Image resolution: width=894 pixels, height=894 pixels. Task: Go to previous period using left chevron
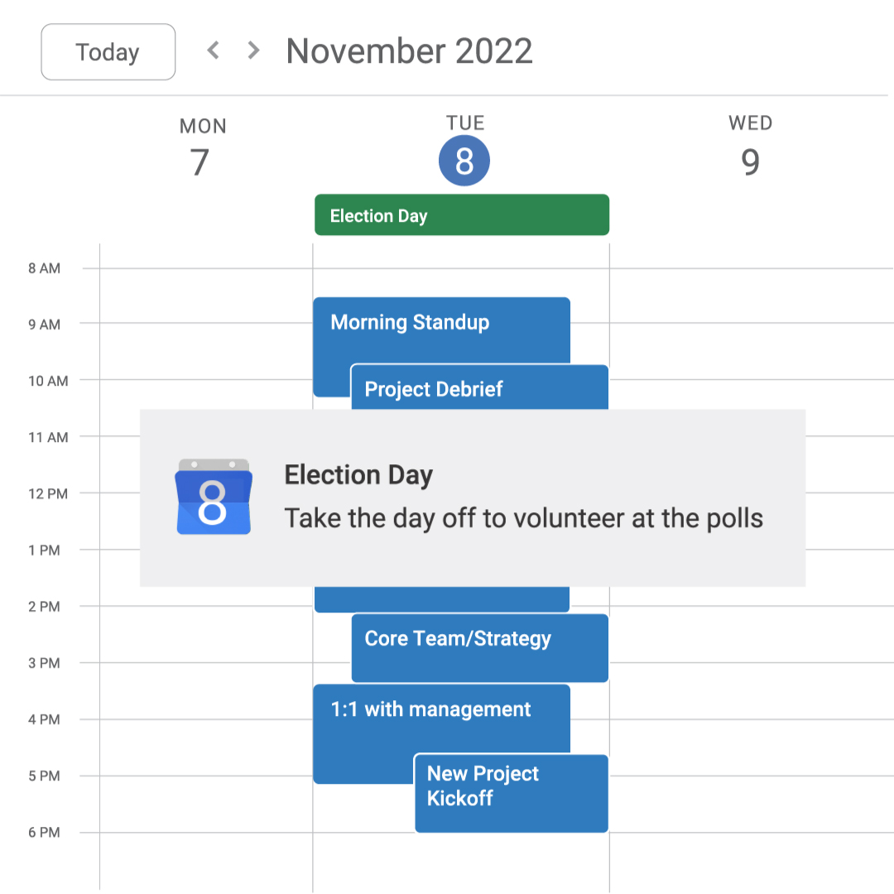(x=214, y=50)
